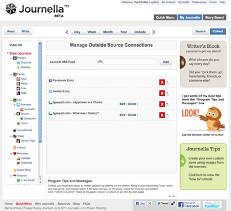
Task: Select the Month view tab
Action: click(x=108, y=32)
